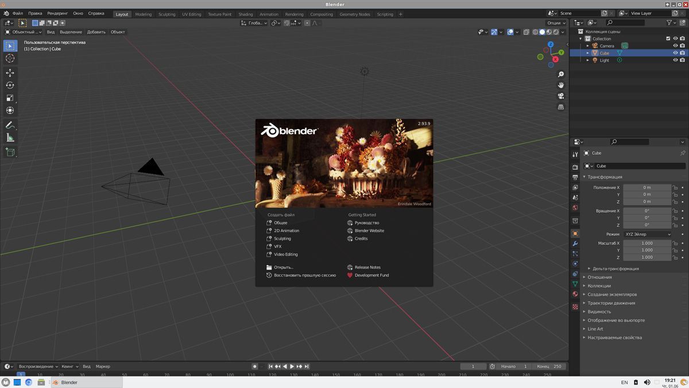Select the Measure tool

click(10, 137)
